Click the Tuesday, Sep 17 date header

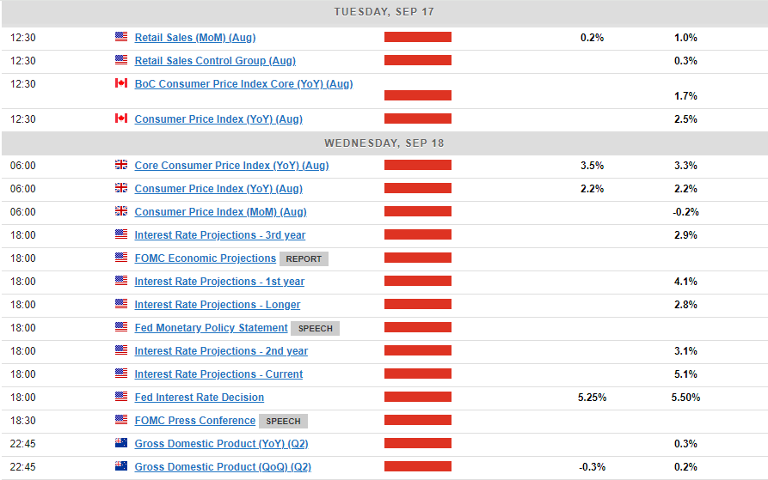tap(384, 12)
